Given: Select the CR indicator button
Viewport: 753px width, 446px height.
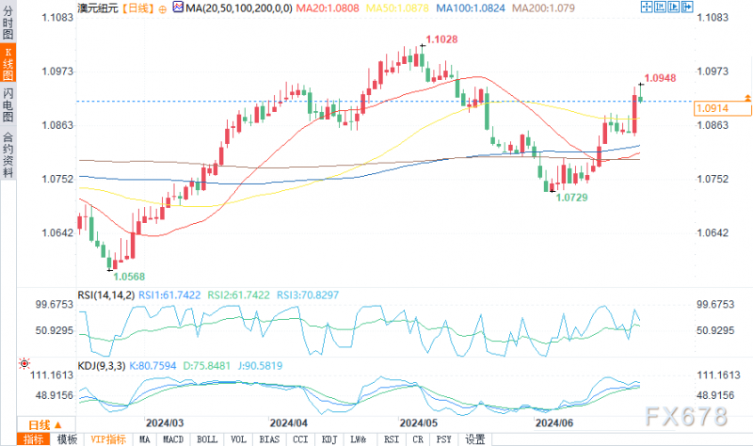Looking at the screenshot, I should coord(418,439).
